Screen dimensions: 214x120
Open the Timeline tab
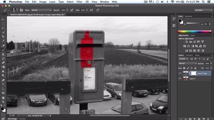click(22, 119)
